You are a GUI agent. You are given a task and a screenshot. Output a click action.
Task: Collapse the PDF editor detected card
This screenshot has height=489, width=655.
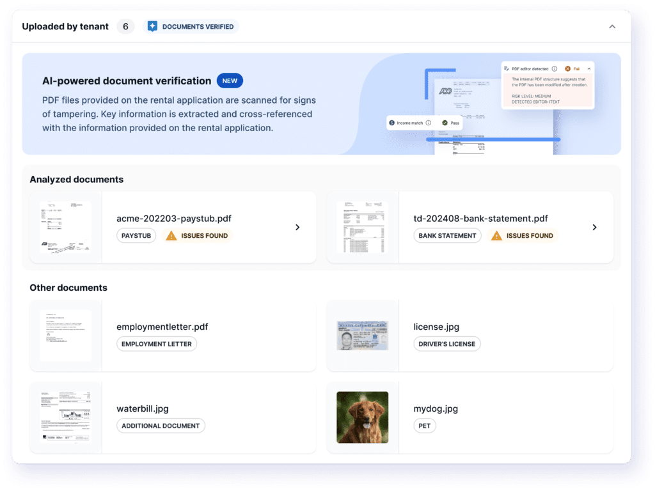[x=588, y=68]
